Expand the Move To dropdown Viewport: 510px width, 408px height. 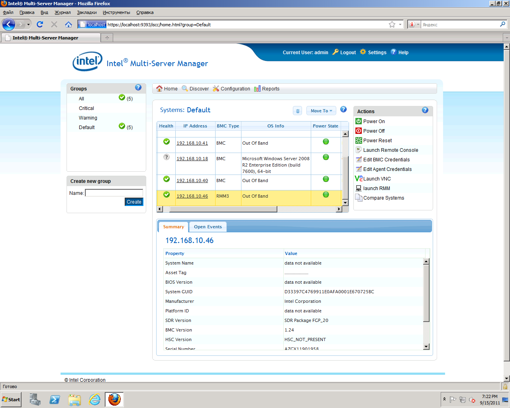tap(321, 111)
